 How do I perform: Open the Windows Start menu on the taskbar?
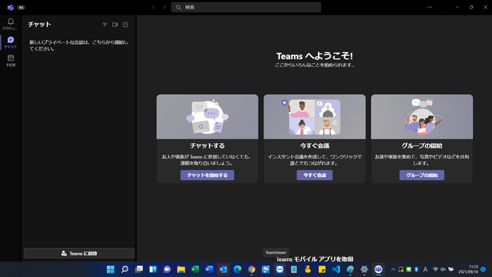tap(111, 269)
